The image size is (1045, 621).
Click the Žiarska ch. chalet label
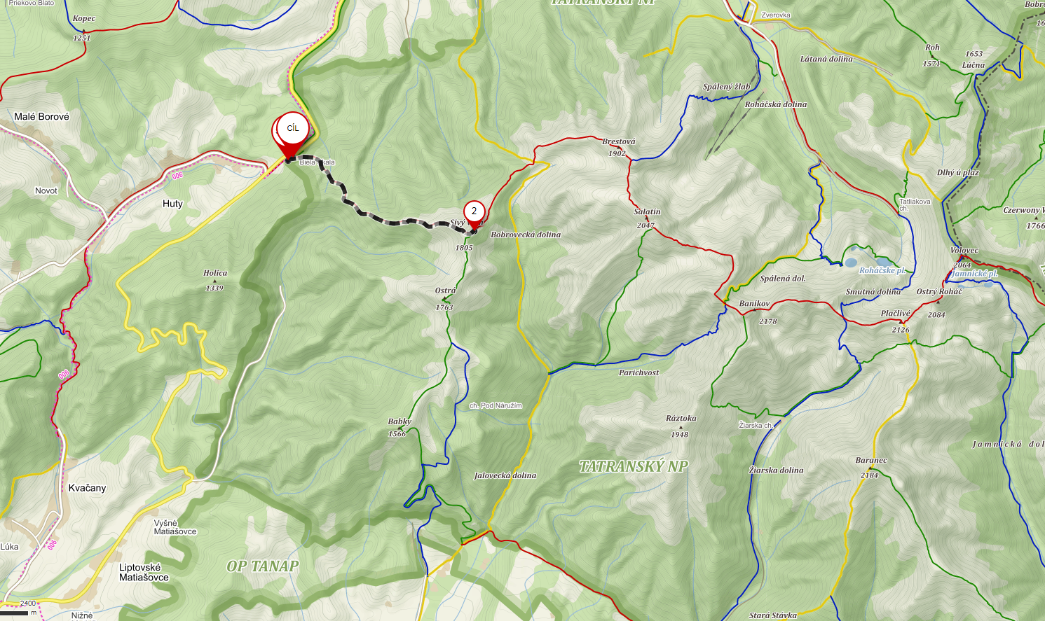pos(756,425)
